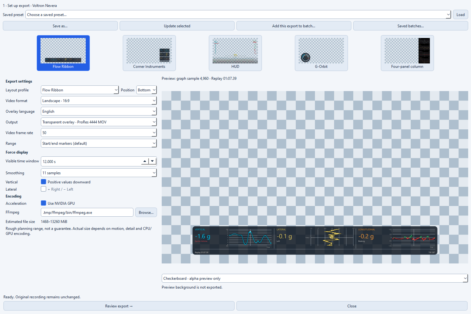
Task: Expand the Video format dropdown
Action: point(99,101)
